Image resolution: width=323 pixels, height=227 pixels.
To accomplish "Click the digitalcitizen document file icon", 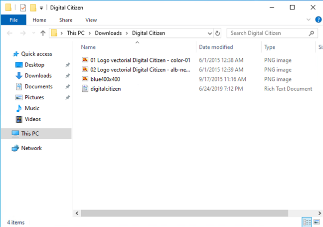I will point(85,88).
